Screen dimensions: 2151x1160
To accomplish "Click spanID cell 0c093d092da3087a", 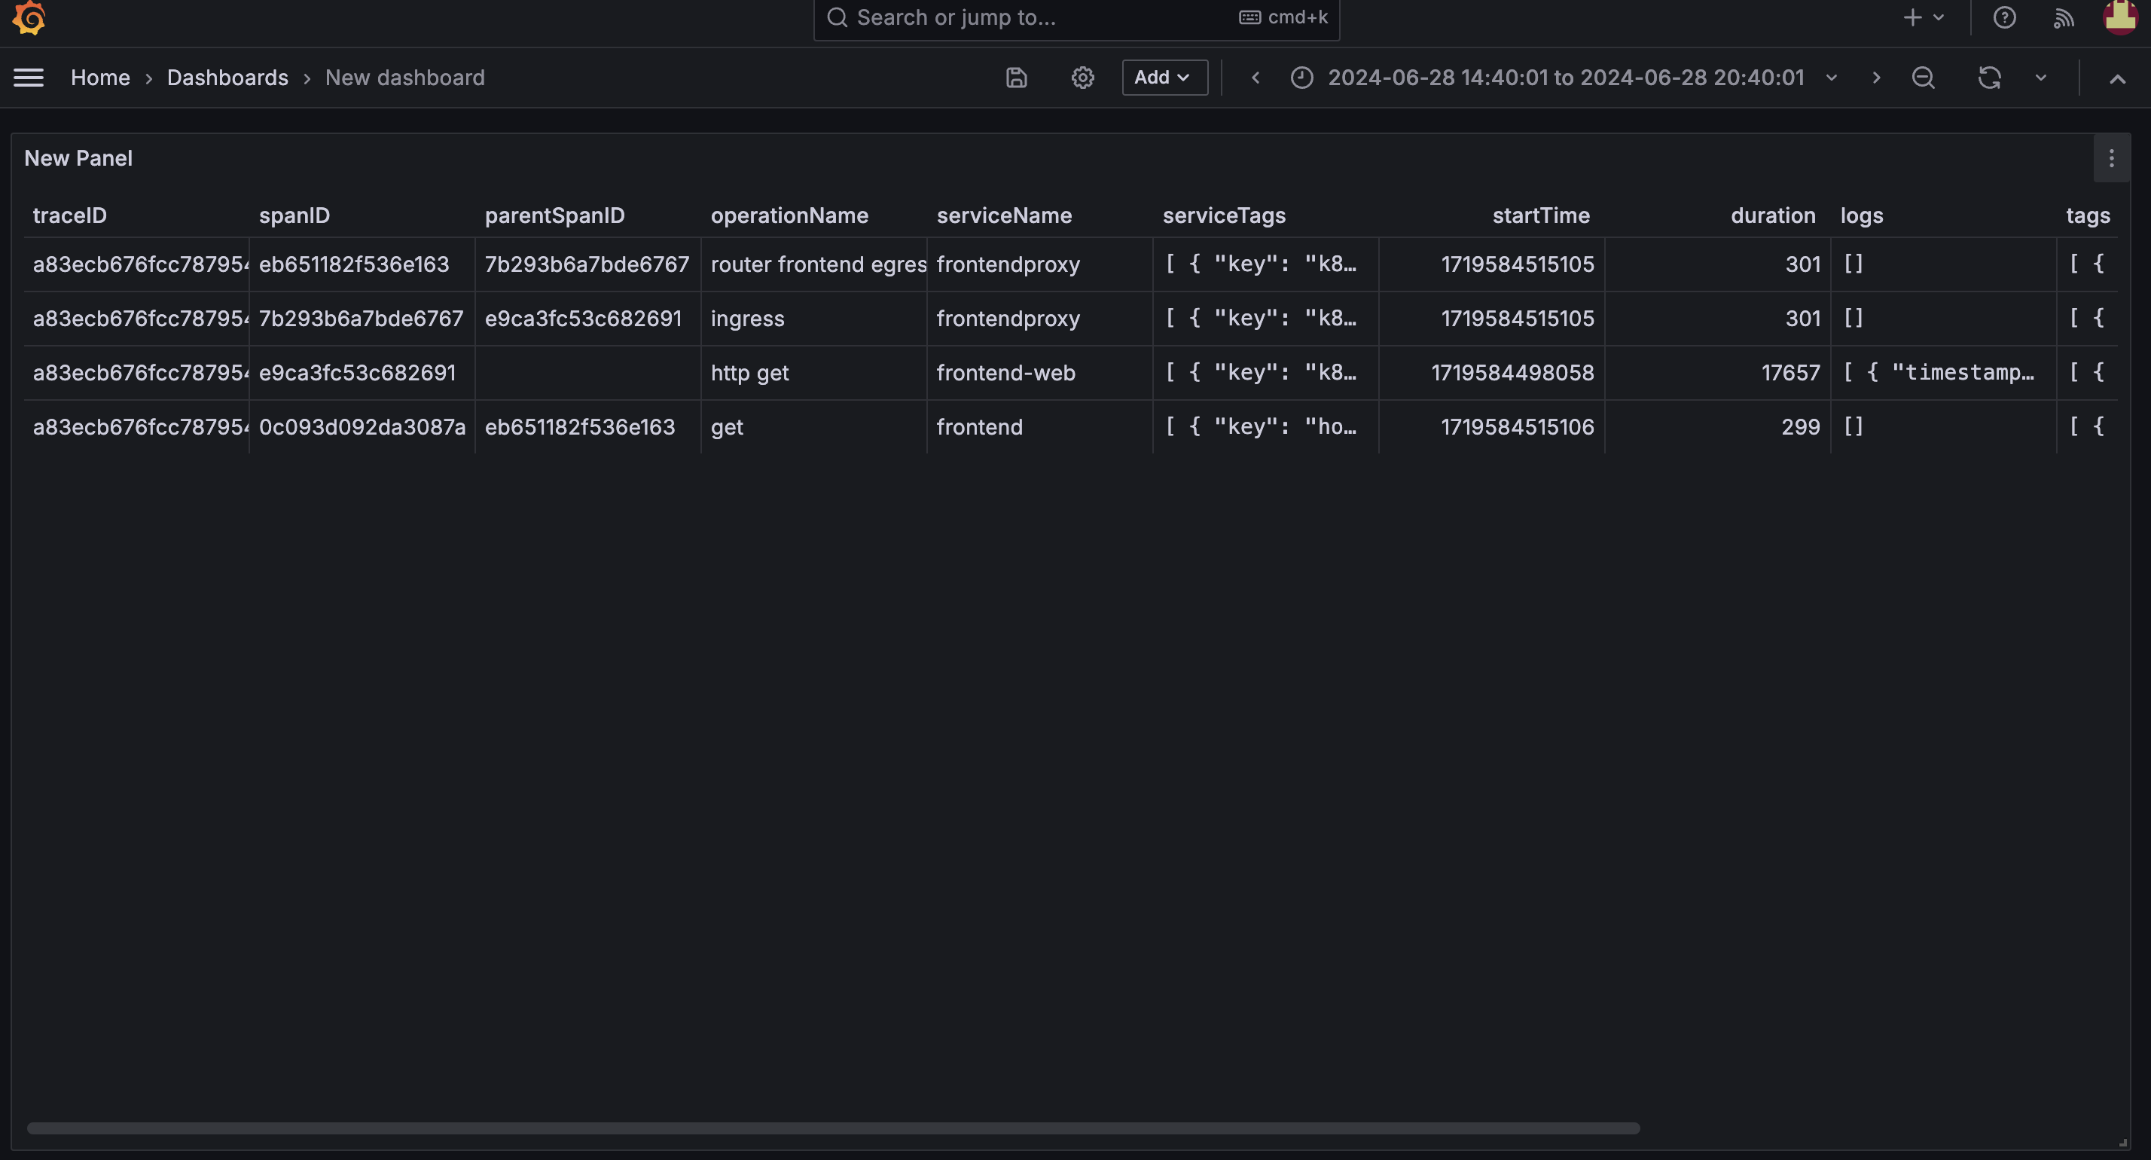I will (362, 427).
